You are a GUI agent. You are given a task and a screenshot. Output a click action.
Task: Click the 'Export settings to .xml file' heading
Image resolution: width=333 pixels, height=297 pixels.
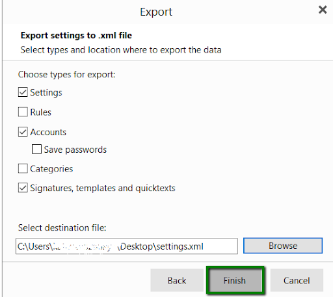pyautogui.click(x=76, y=35)
